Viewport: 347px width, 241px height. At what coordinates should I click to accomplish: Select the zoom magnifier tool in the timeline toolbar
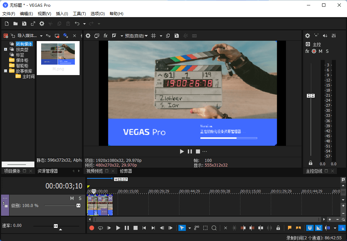tap(214, 228)
